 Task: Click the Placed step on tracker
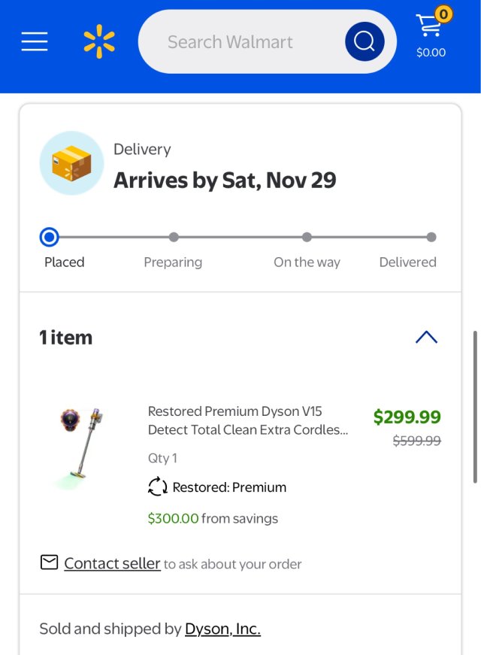pyautogui.click(x=50, y=238)
